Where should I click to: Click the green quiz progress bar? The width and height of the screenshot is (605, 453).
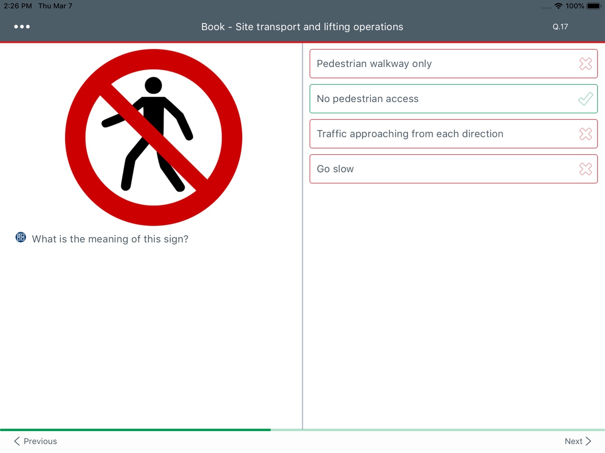[135, 430]
